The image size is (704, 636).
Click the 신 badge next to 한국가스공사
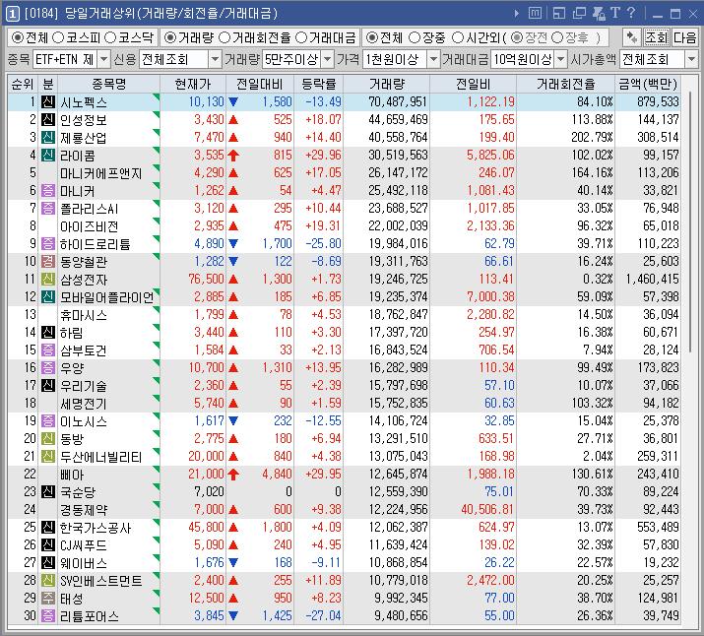(x=48, y=527)
